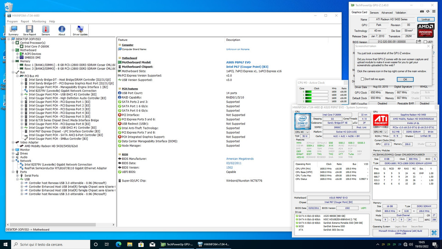This screenshot has height=249, width=442.
Task: Select the DESKTOP-3OFV5S3 root tree node
Action: [28, 39]
